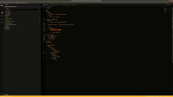Click the git branch in status bar

click(x=3, y=96)
